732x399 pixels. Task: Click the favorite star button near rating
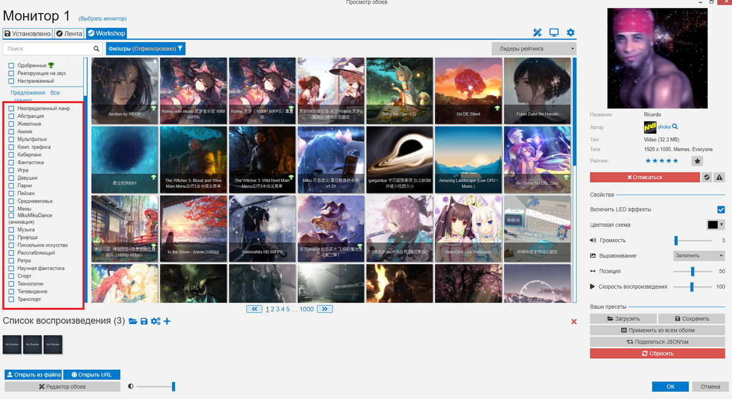pyautogui.click(x=697, y=161)
